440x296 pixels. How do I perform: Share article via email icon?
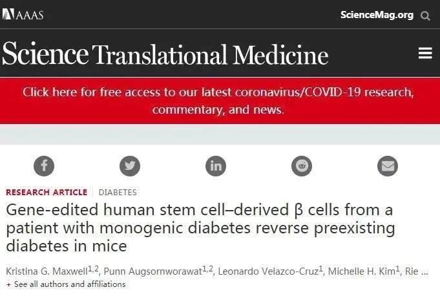tap(388, 166)
